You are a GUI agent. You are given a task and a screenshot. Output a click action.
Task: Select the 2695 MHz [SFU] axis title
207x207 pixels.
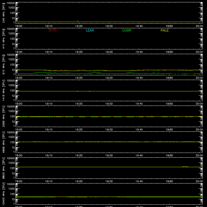pyautogui.click(x=3, y=116)
